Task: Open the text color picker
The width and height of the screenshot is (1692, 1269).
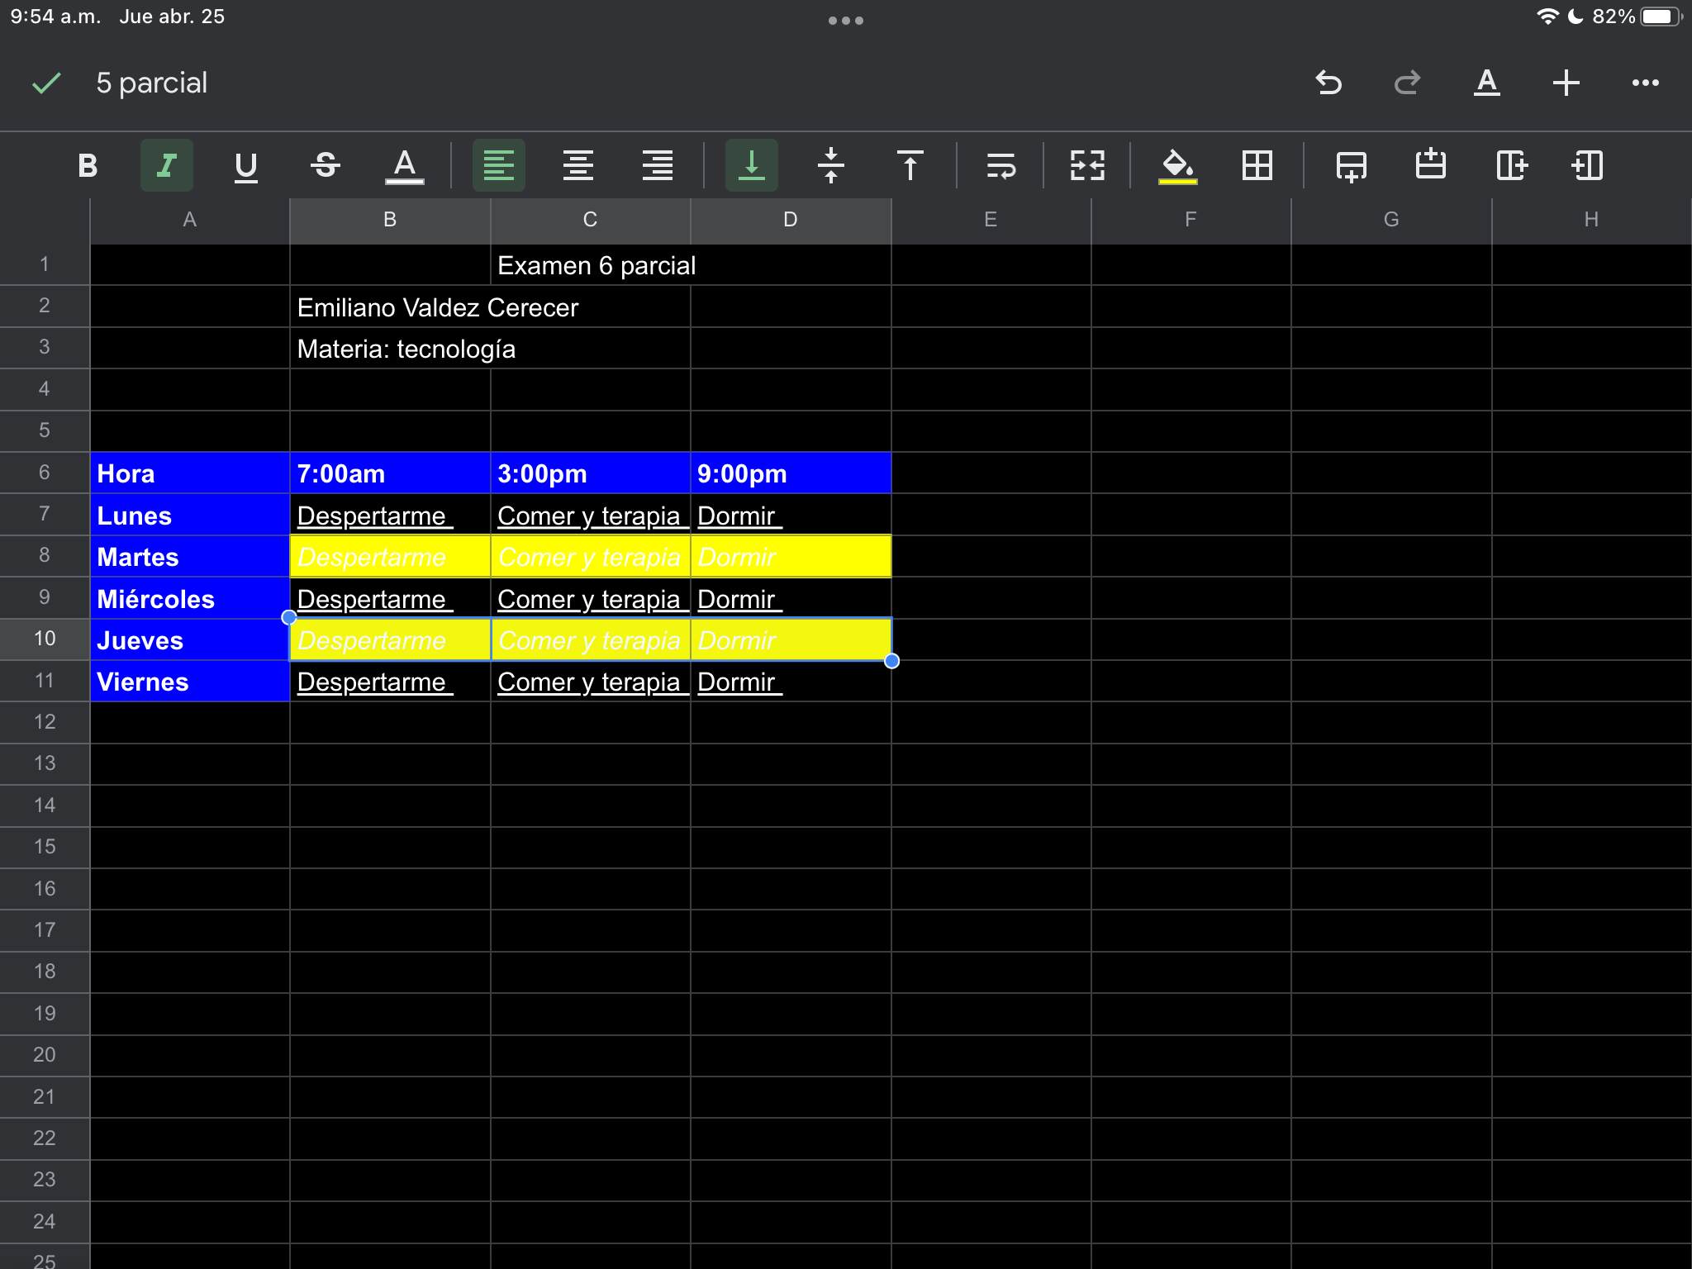Action: 405,165
